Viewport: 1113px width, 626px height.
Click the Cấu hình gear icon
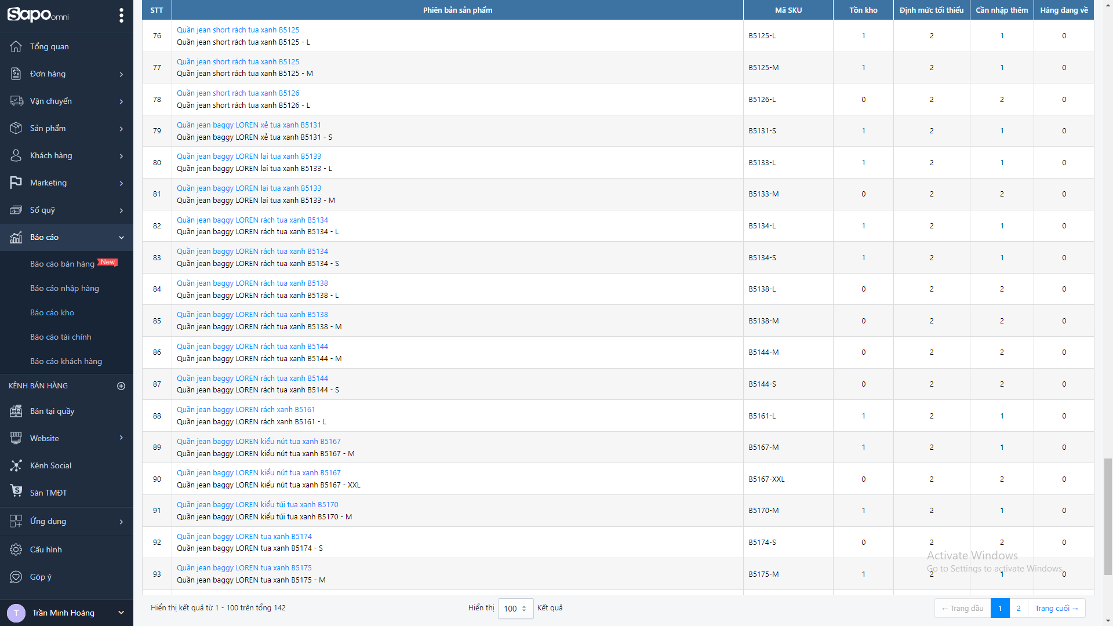pyautogui.click(x=16, y=549)
